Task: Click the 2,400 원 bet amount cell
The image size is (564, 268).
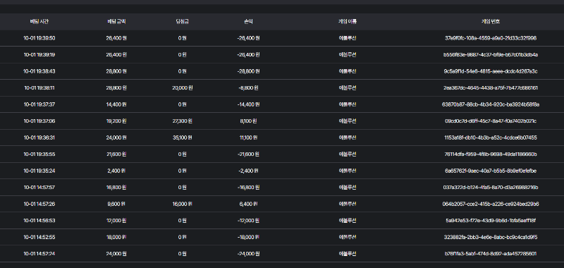Action: [x=116, y=171]
